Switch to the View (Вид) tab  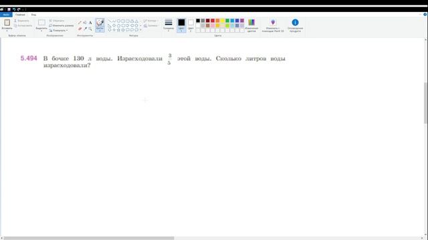[33, 15]
